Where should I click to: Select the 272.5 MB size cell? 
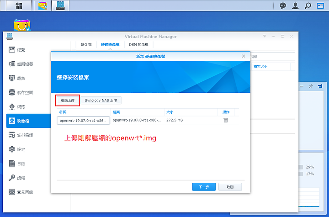tap(175, 120)
